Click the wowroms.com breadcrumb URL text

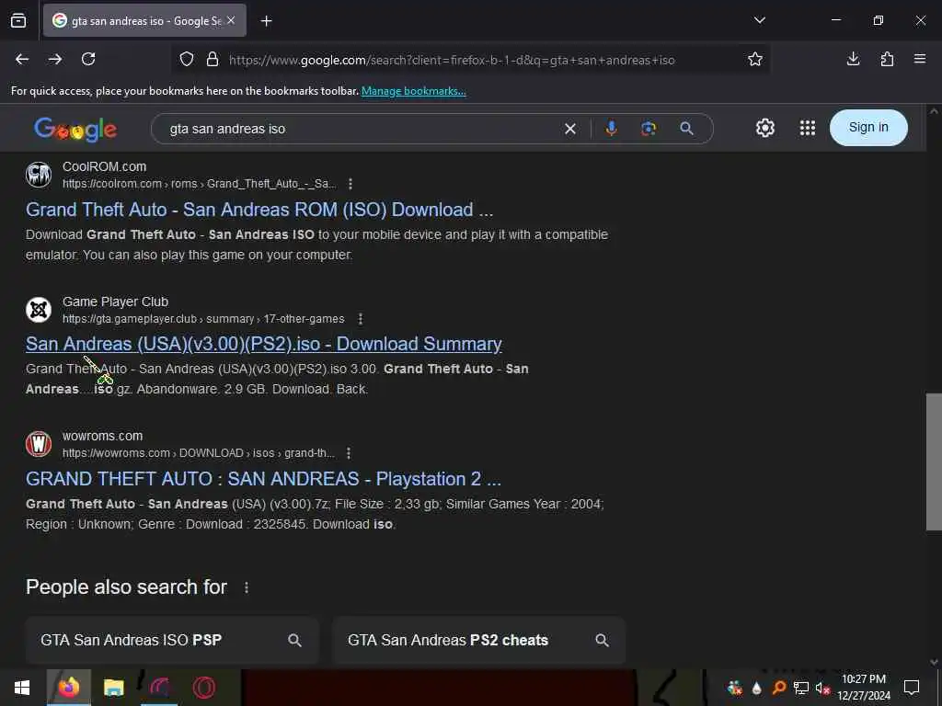(x=199, y=453)
